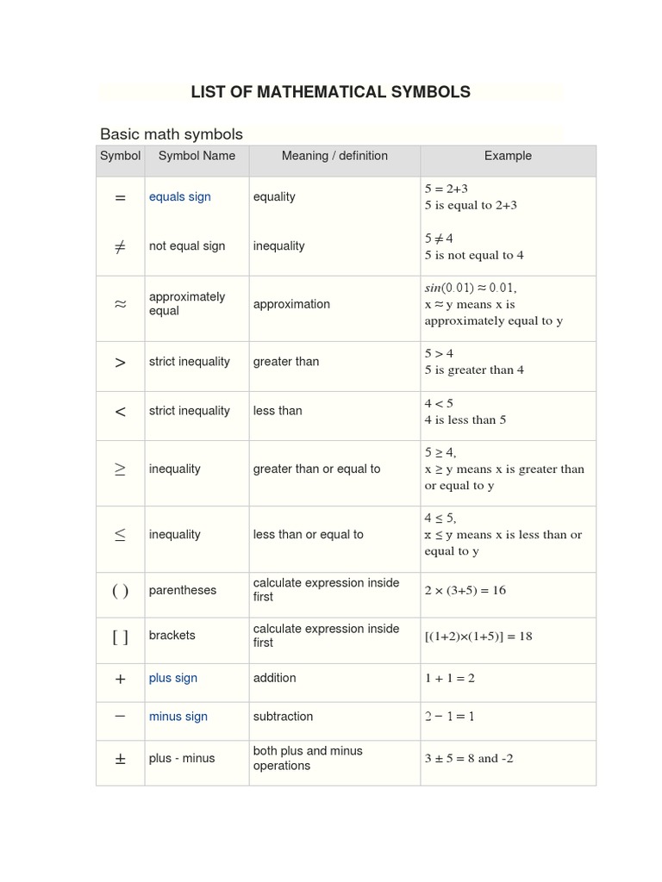Viewport: 662px width, 882px height.
Task: Follow the "minus sign" link
Action: 178,717
